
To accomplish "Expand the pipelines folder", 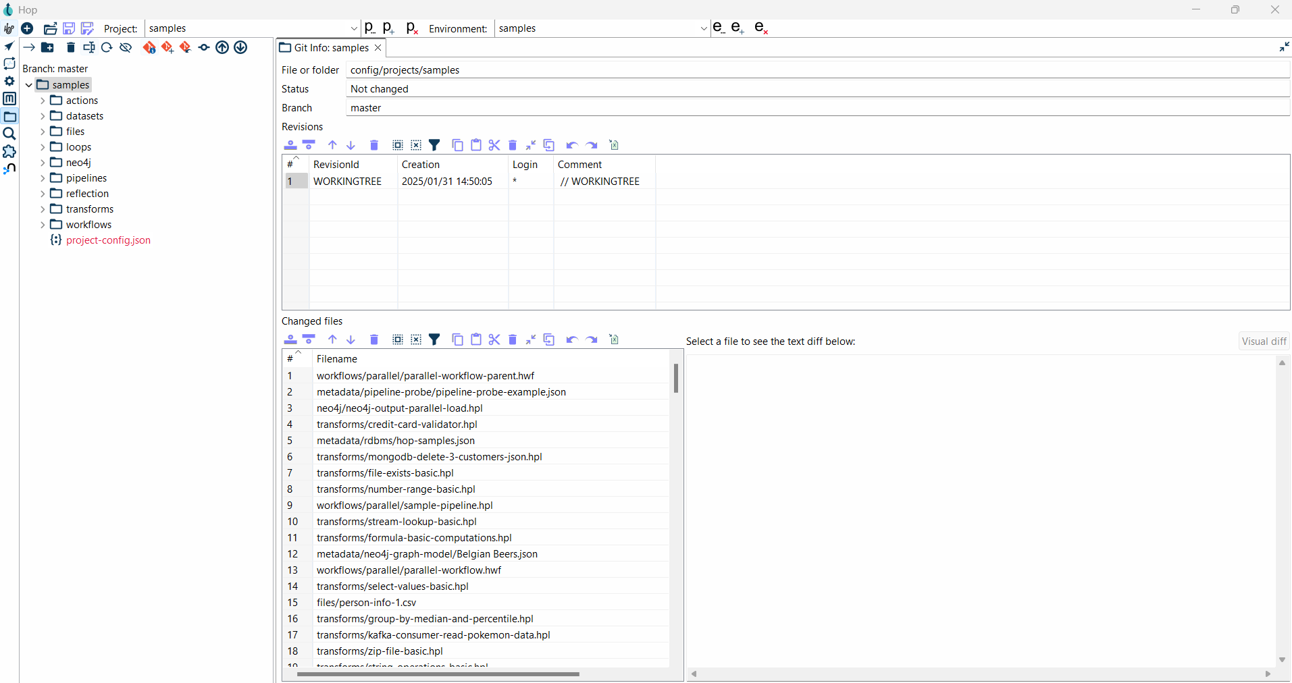I will (43, 178).
